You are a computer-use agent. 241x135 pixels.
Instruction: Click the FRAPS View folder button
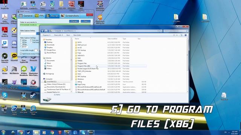coord(85,21)
